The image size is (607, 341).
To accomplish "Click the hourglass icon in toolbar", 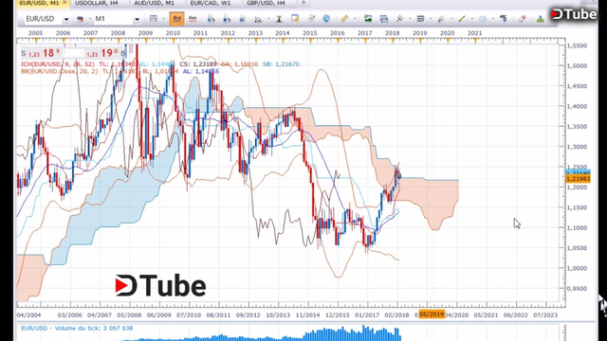I will [279, 19].
